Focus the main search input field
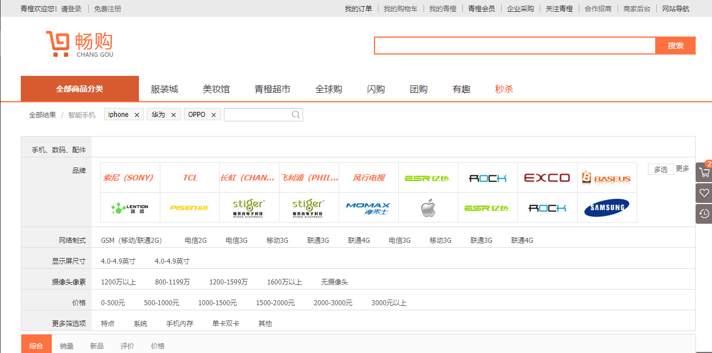This screenshot has width=712, height=353. pos(515,46)
